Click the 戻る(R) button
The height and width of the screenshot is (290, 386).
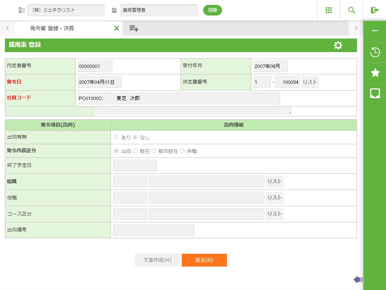pos(204,260)
